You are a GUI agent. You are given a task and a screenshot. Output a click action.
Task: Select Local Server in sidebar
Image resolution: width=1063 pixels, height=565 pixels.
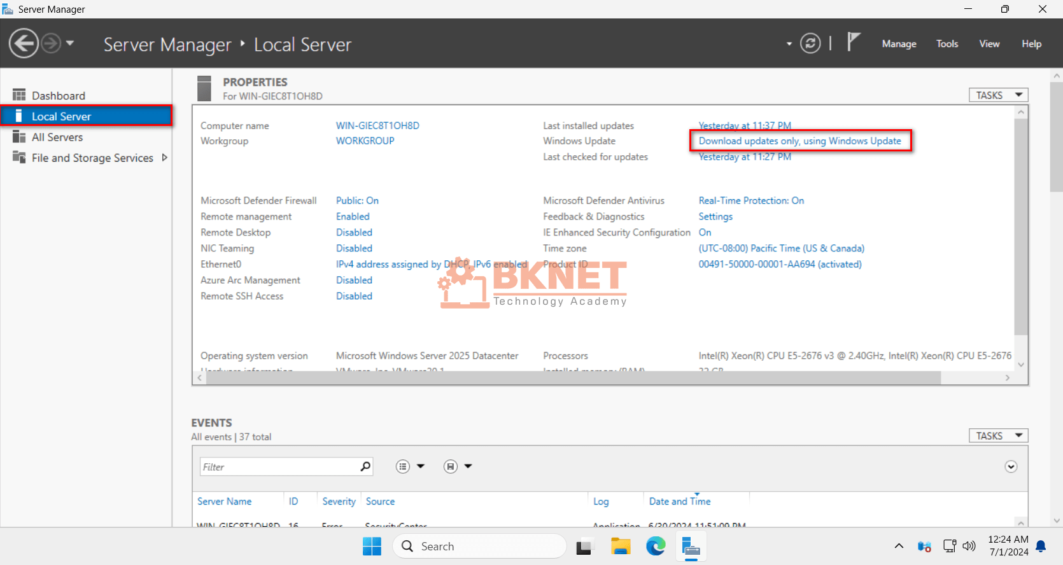point(86,116)
